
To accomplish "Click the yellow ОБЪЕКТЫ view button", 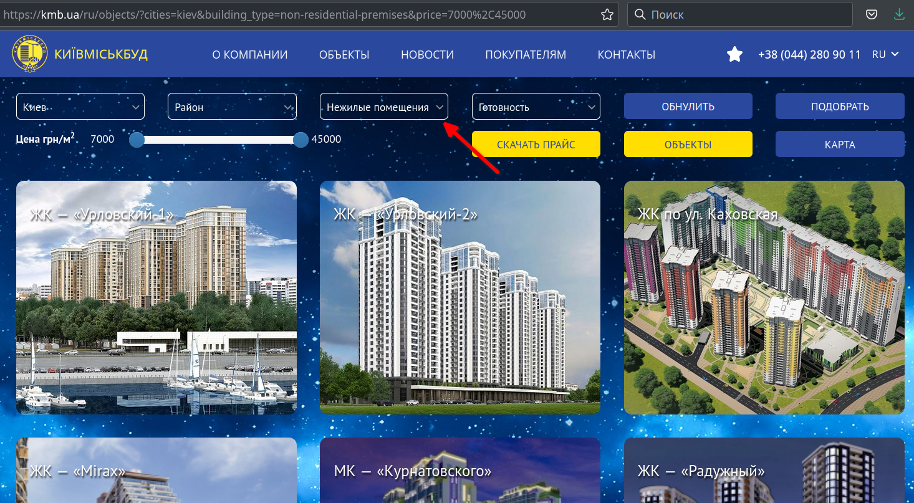I will (688, 145).
